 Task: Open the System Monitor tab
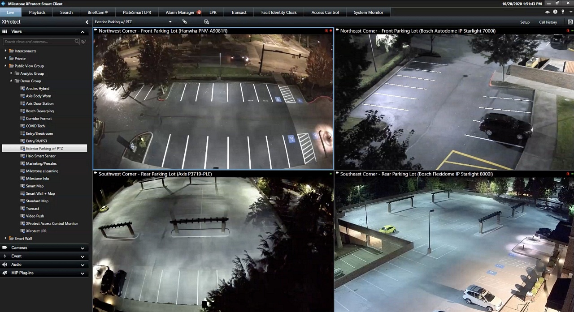369,12
